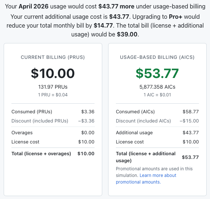
Task: Click the Additional usage row label
Action: click(x=134, y=132)
